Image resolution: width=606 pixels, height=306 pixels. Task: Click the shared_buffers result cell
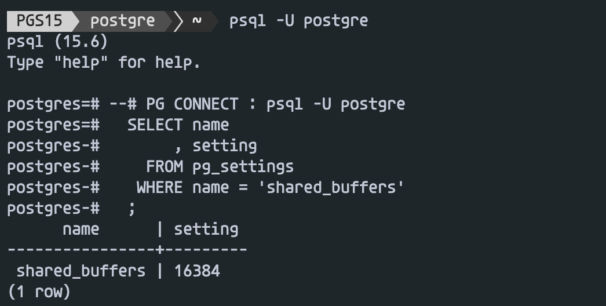pyautogui.click(x=81, y=271)
